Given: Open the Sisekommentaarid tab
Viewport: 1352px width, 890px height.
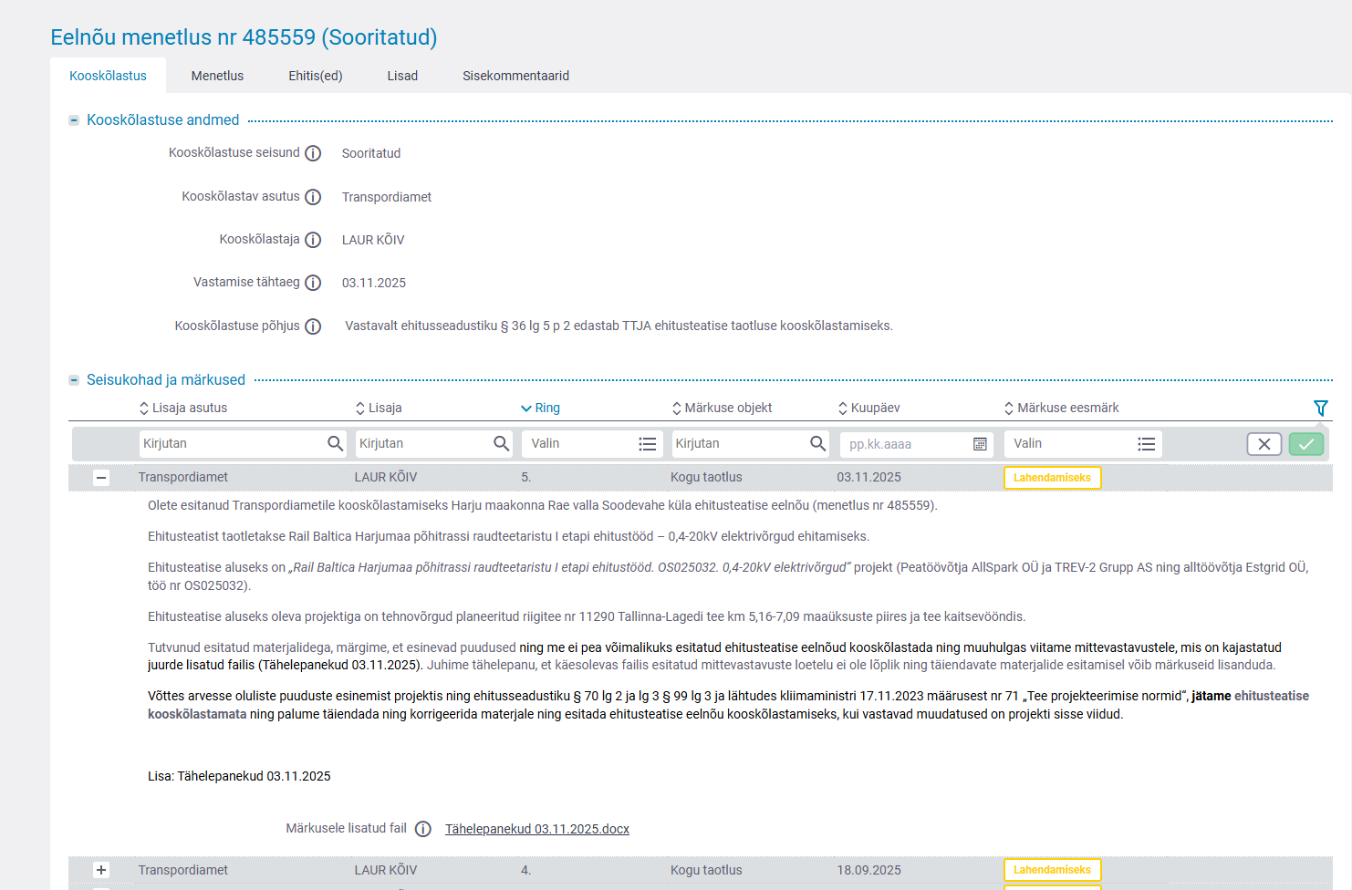Looking at the screenshot, I should pyautogui.click(x=515, y=76).
